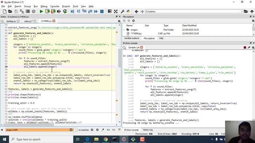Viewport: 255px width, 143px height.
Task: Close the find bar with X
Action: [x=2, y=130]
